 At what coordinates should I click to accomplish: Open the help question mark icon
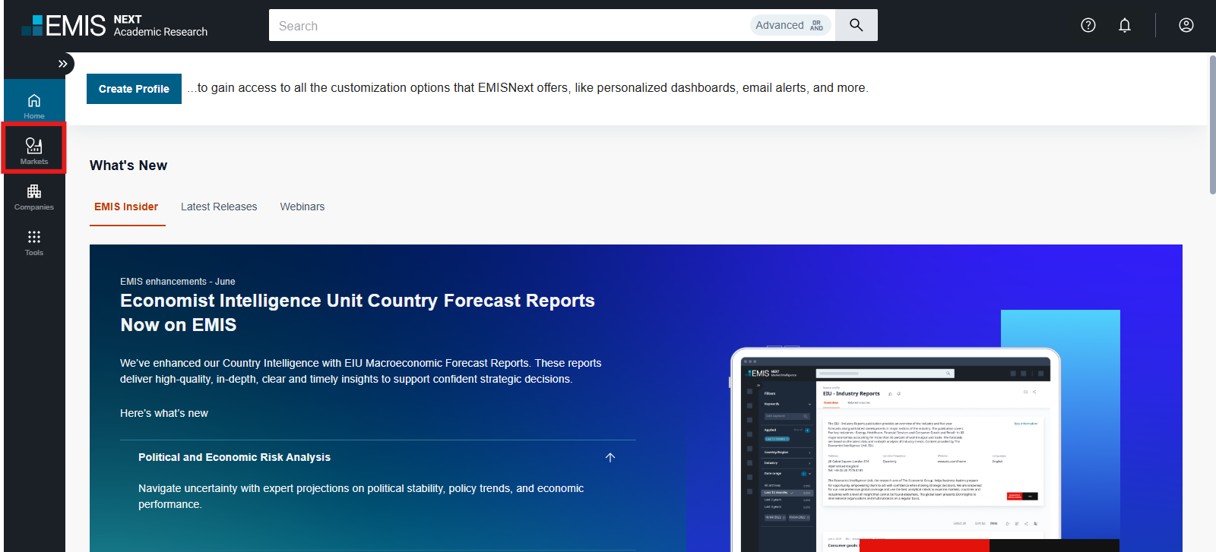point(1088,25)
